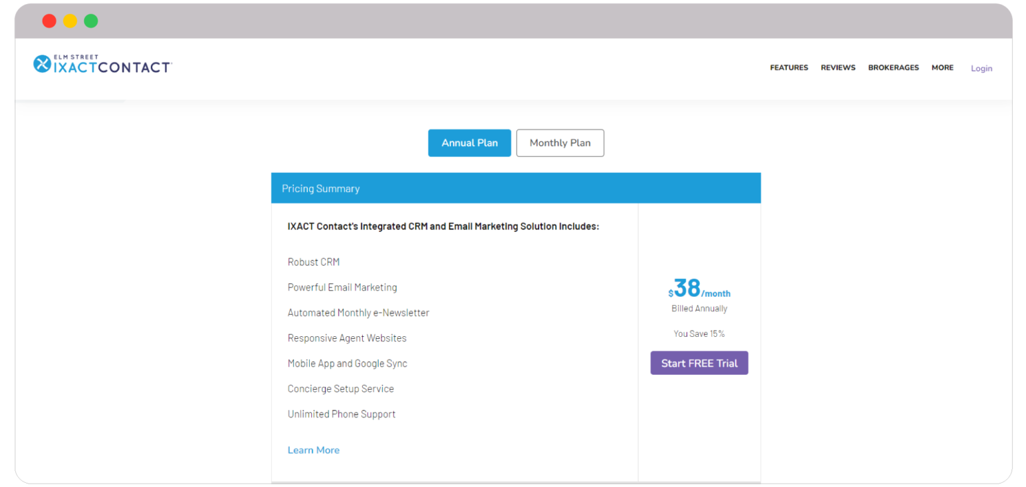Click the green zoom traffic light
The image size is (1026, 487).
click(90, 21)
